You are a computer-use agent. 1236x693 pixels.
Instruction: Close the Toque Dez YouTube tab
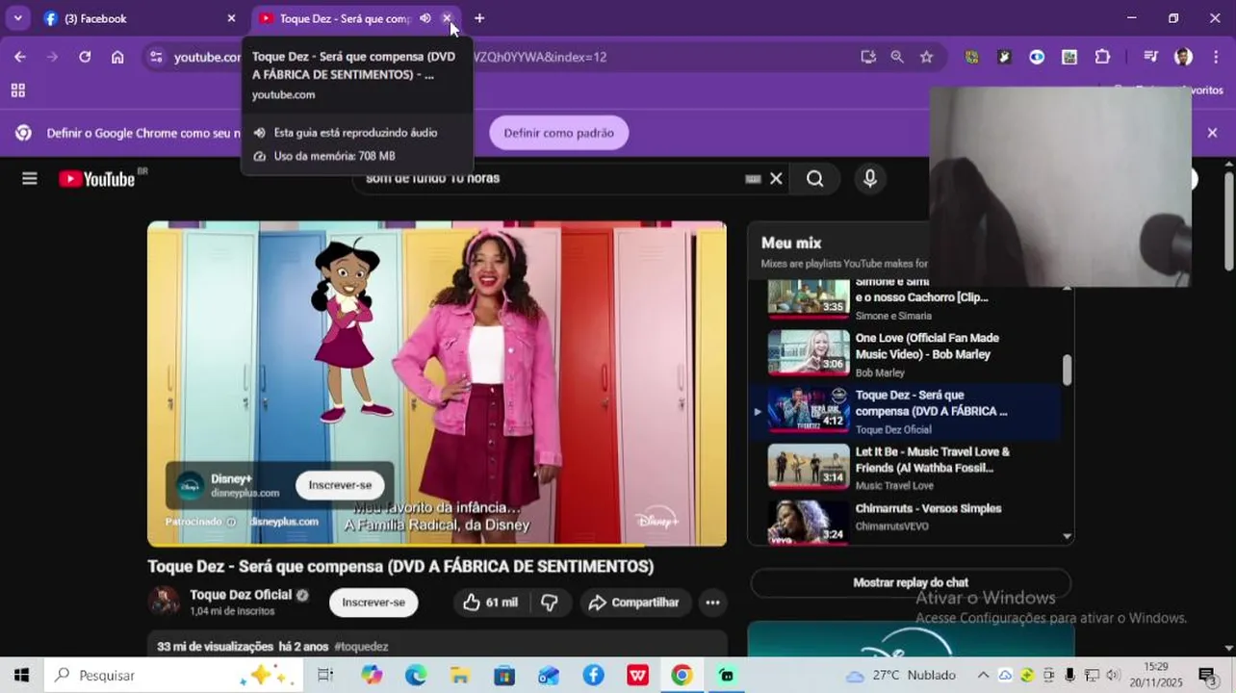(447, 18)
